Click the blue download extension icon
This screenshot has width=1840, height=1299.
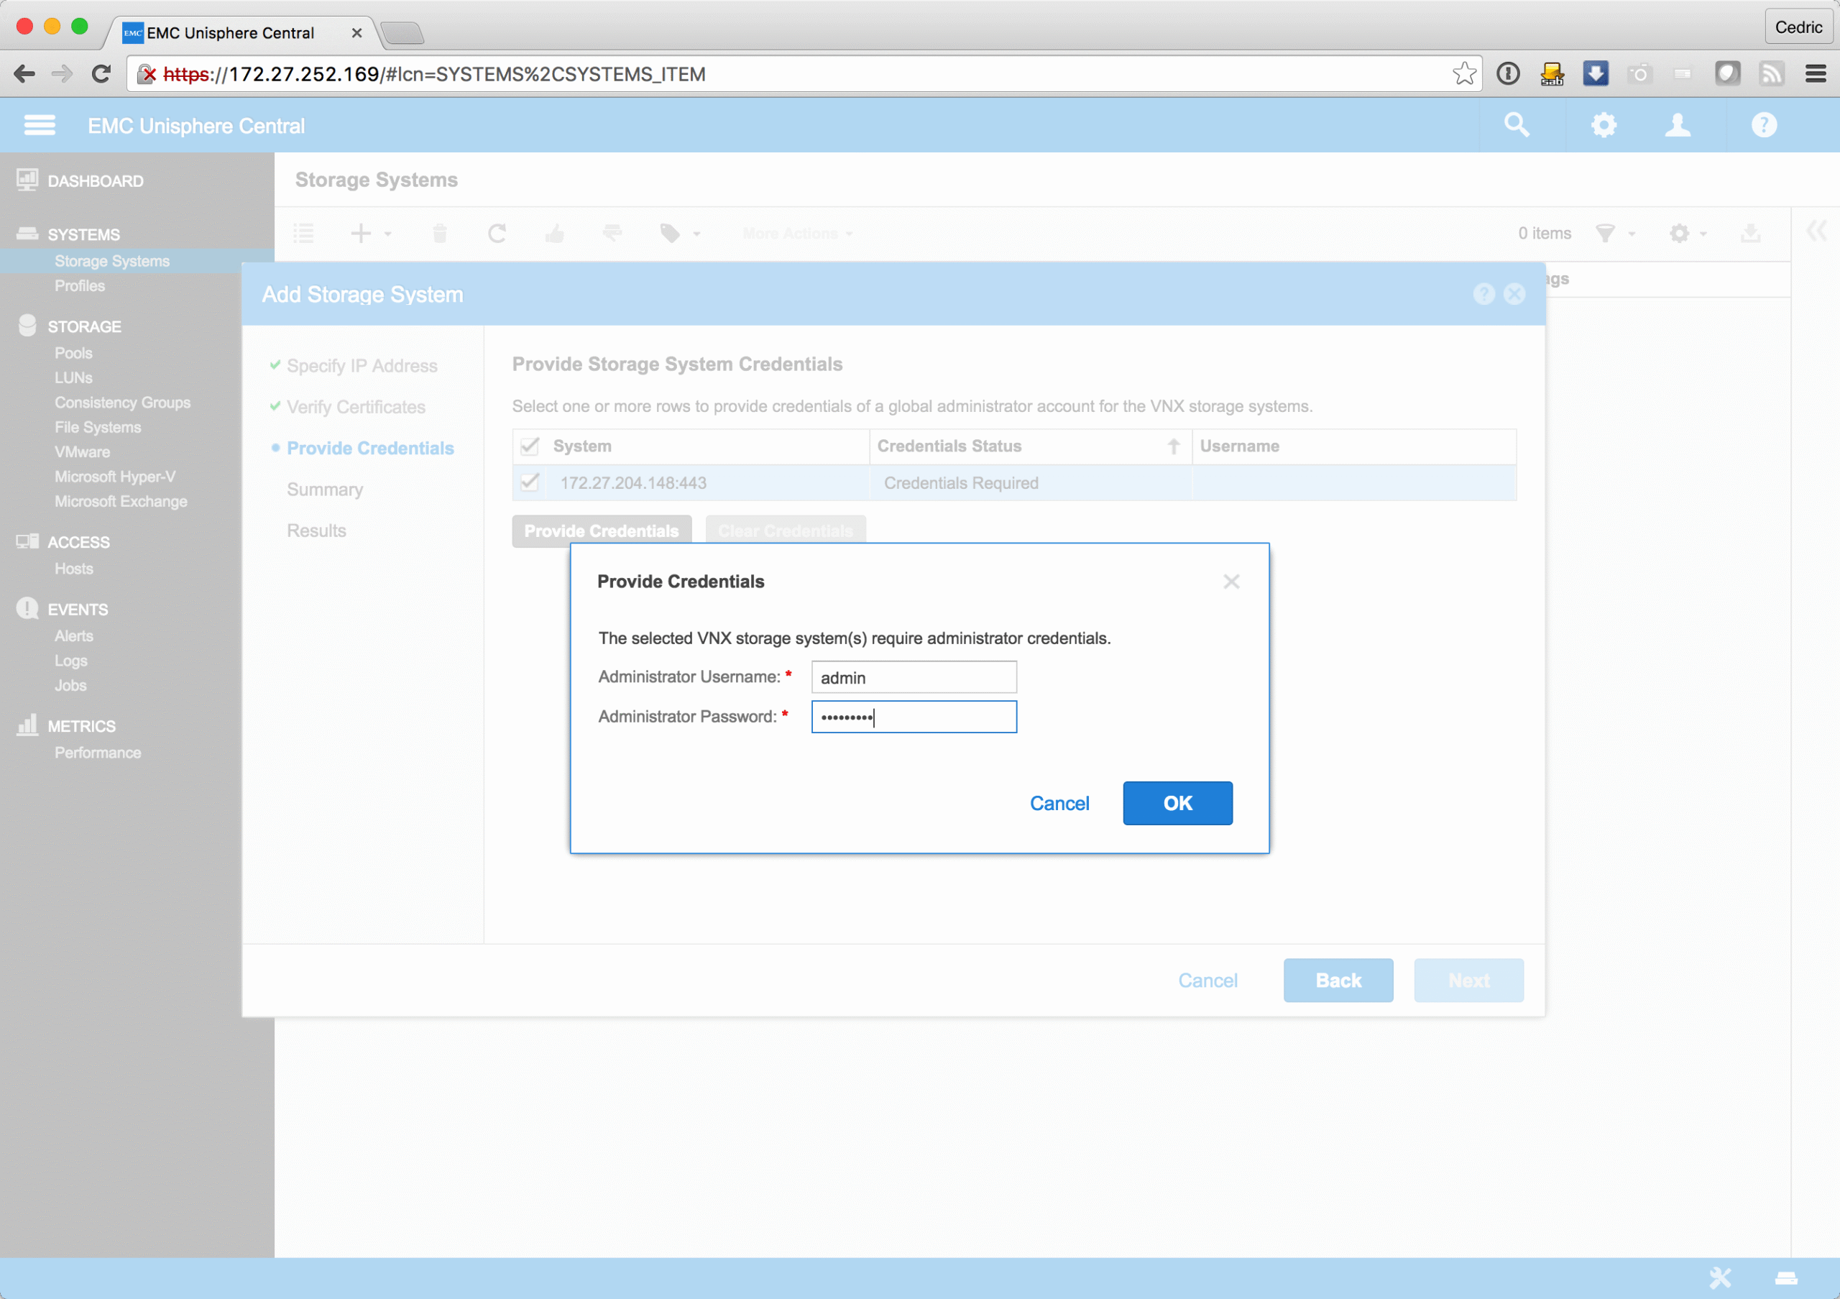(1596, 74)
